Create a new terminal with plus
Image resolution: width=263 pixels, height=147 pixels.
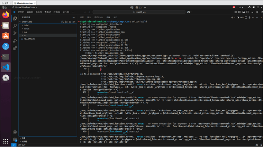(232, 17)
